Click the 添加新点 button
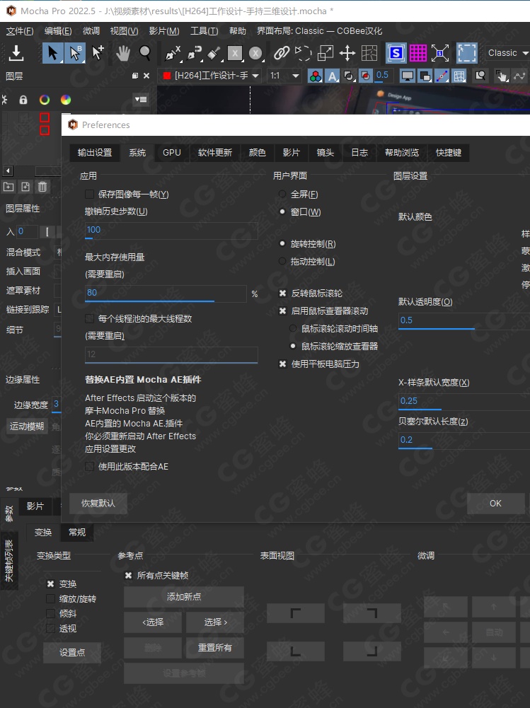 tap(184, 597)
